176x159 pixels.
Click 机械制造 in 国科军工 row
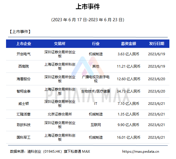tap(96, 138)
